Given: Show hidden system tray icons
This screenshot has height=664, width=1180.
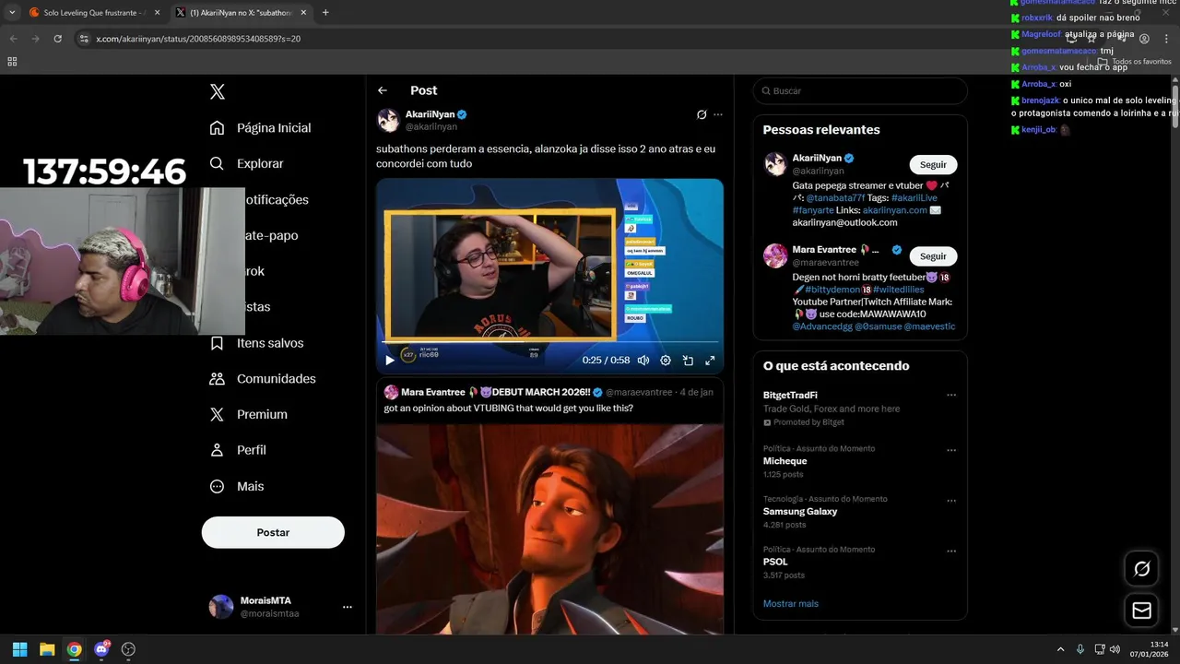Looking at the screenshot, I should click(1060, 649).
